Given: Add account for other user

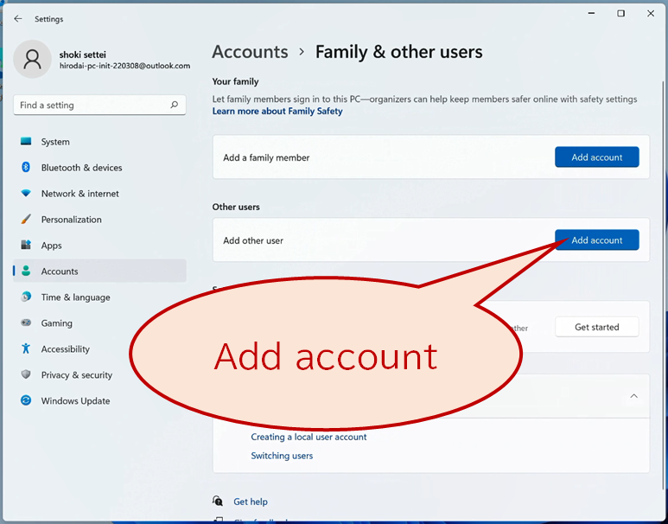Looking at the screenshot, I should 596,240.
